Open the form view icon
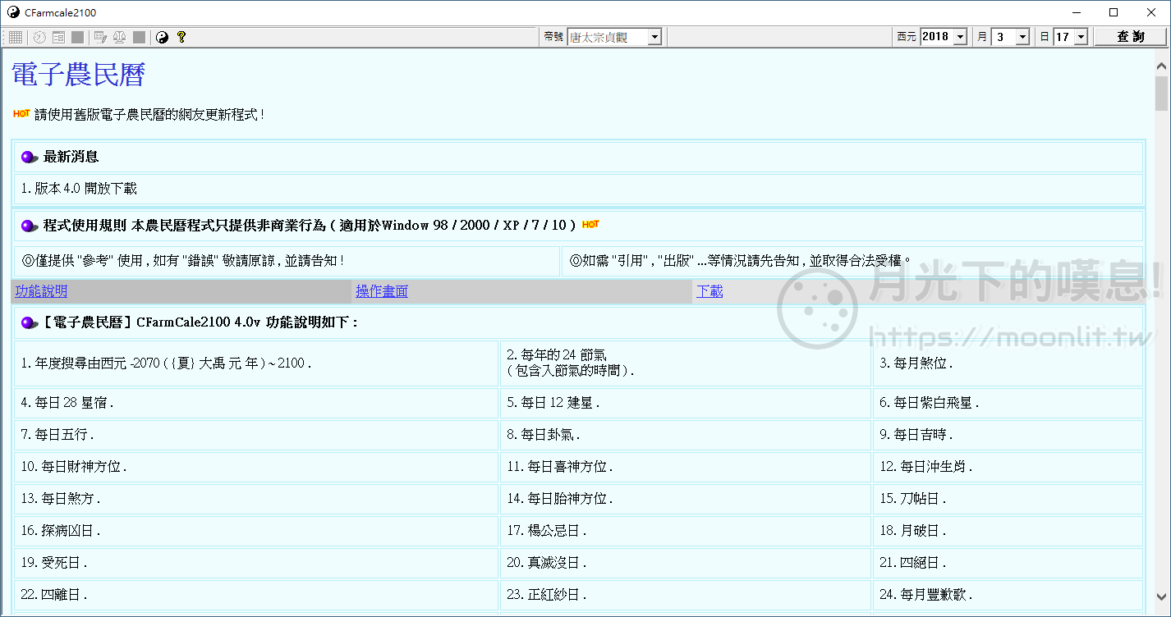 58,37
